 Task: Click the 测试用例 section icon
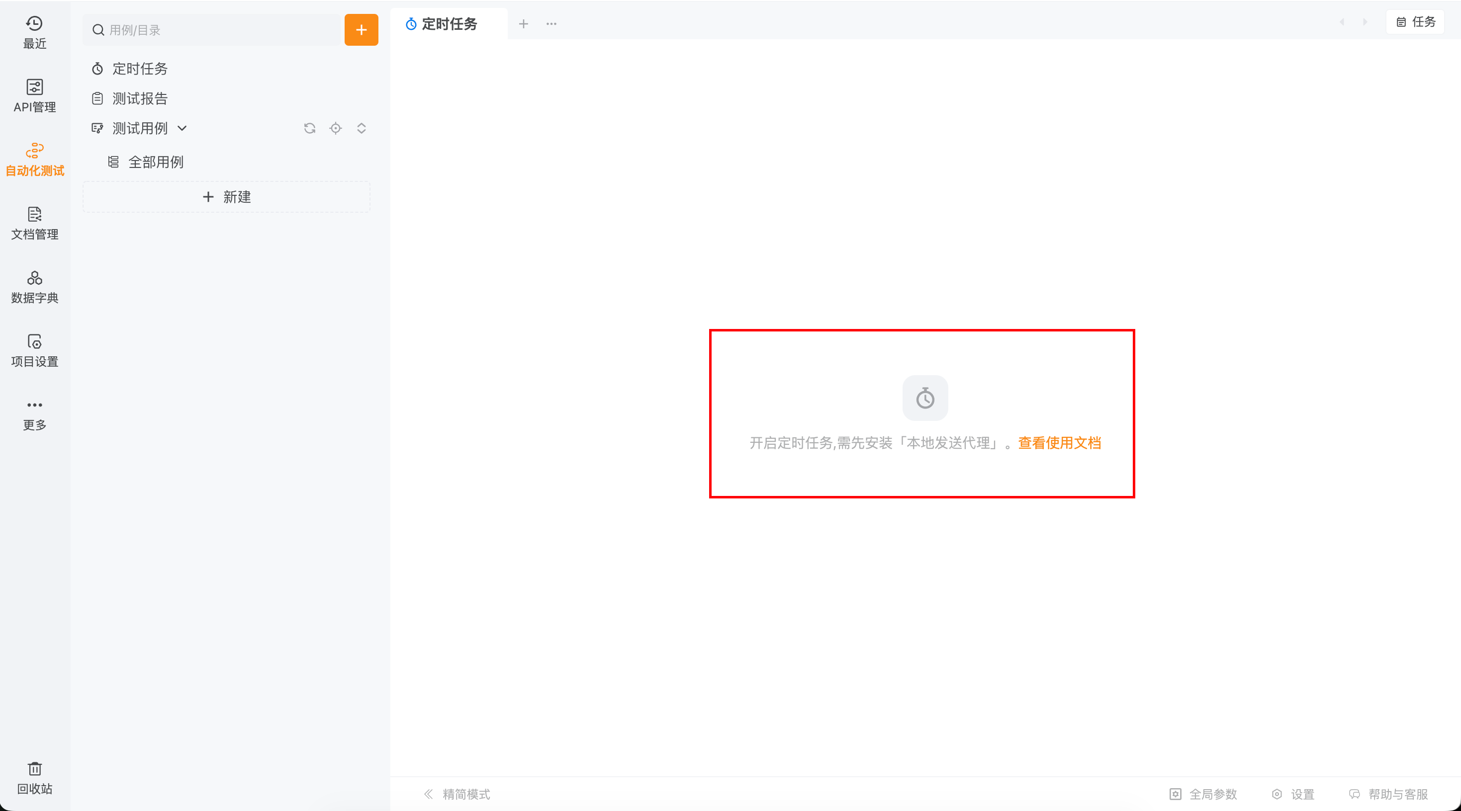[97, 128]
